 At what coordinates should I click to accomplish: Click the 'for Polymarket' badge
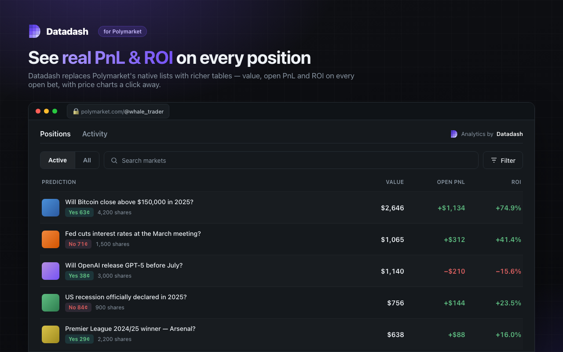[x=122, y=31]
